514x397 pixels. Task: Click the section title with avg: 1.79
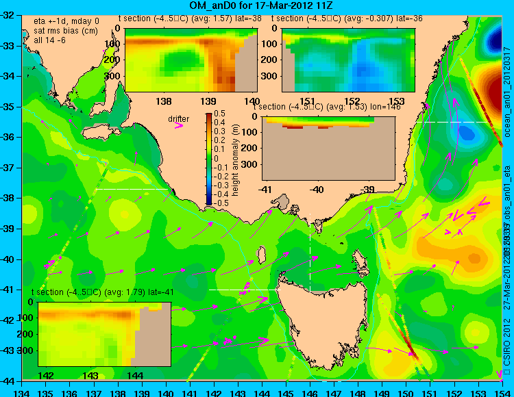(x=102, y=292)
